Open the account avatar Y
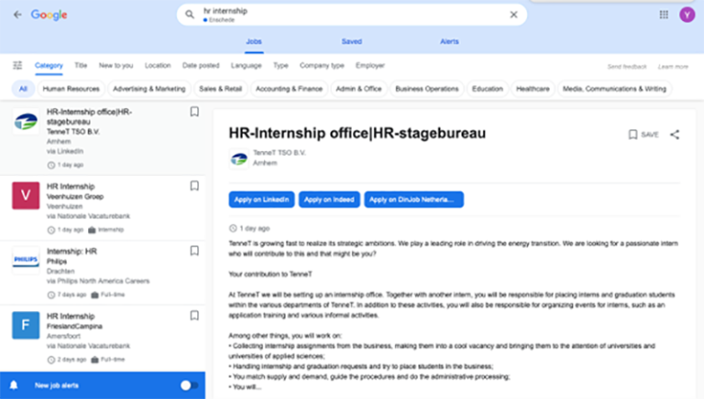The width and height of the screenshot is (704, 399). click(x=687, y=15)
